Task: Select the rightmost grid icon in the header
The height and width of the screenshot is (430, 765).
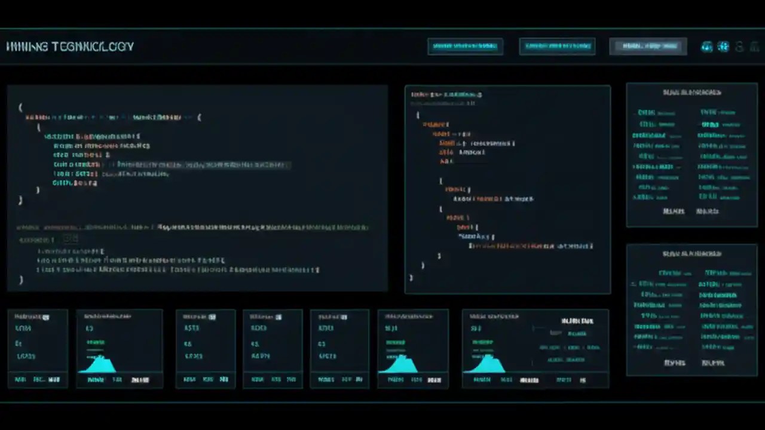Action: (x=754, y=47)
